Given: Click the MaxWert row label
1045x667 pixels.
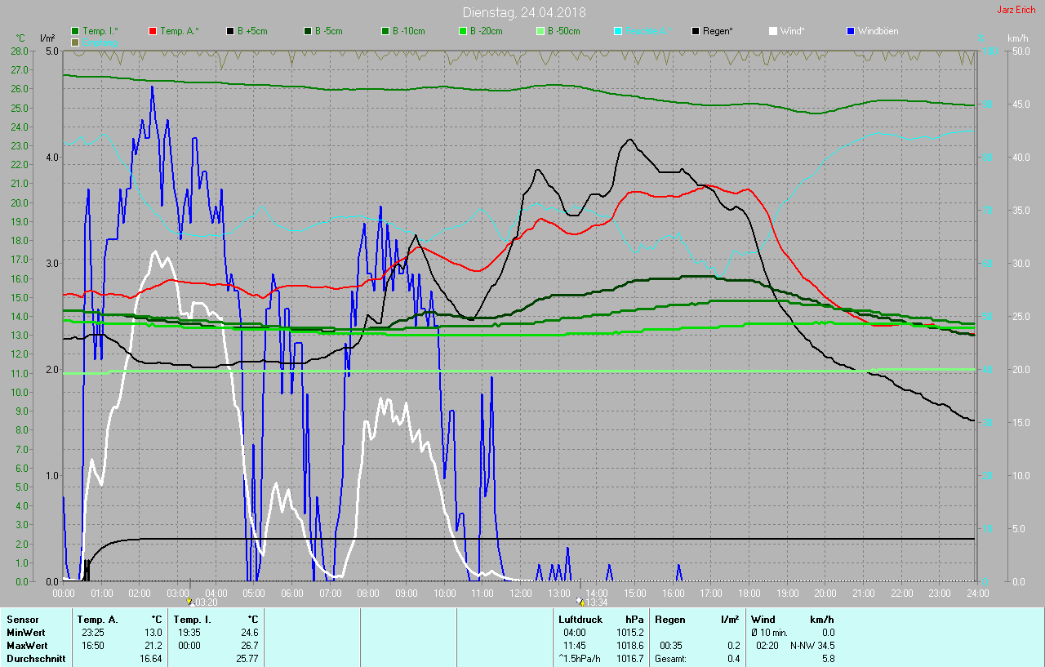Looking at the screenshot, I should pos(28,646).
